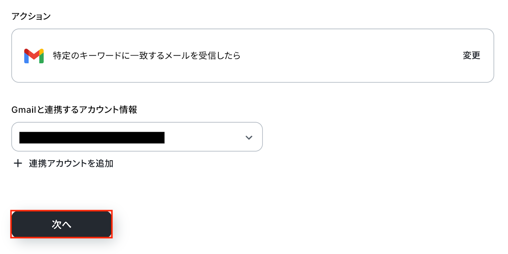Select the blacked-out account name
Screen dimensions: 508x254
coord(92,137)
